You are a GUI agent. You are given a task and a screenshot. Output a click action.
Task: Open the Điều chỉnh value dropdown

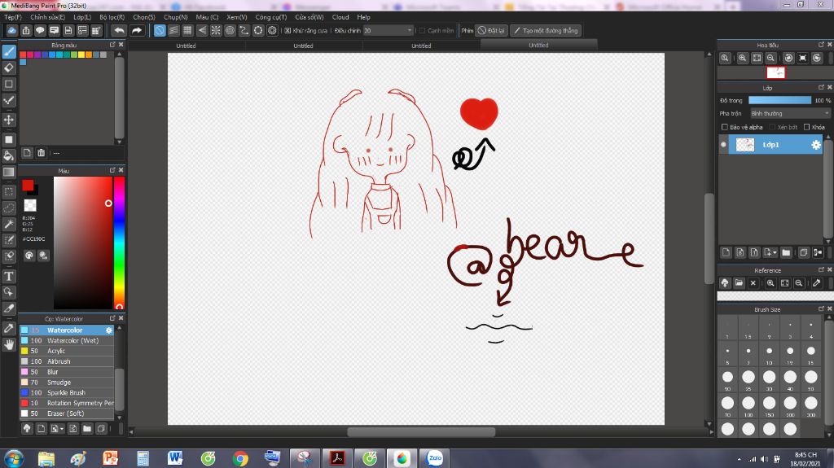[388, 31]
